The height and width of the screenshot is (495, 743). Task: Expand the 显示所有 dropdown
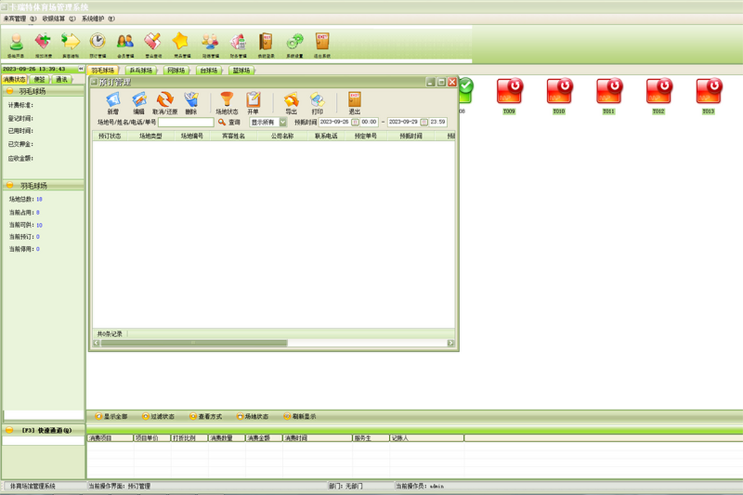tap(283, 123)
